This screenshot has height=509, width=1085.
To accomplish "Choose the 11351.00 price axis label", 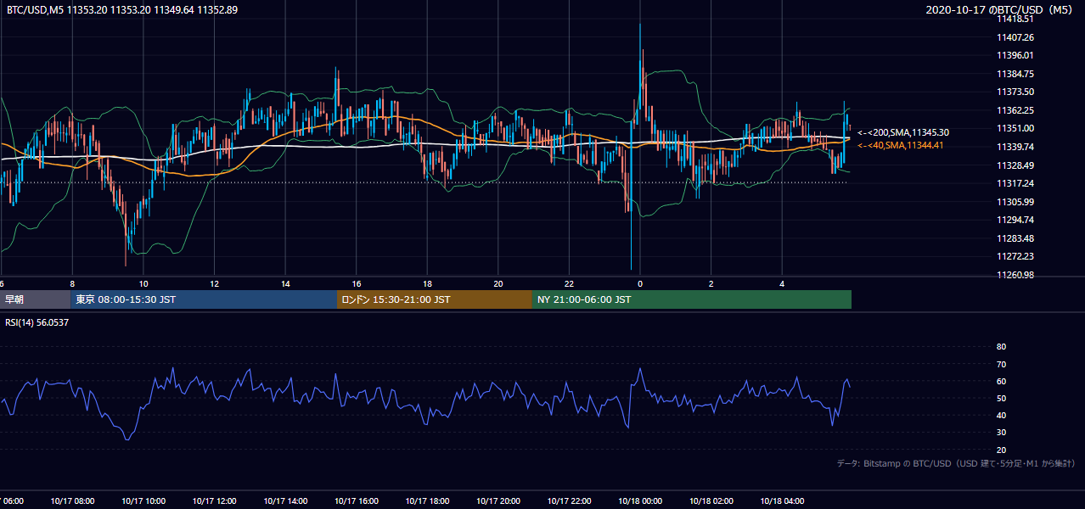I will 1016,128.
